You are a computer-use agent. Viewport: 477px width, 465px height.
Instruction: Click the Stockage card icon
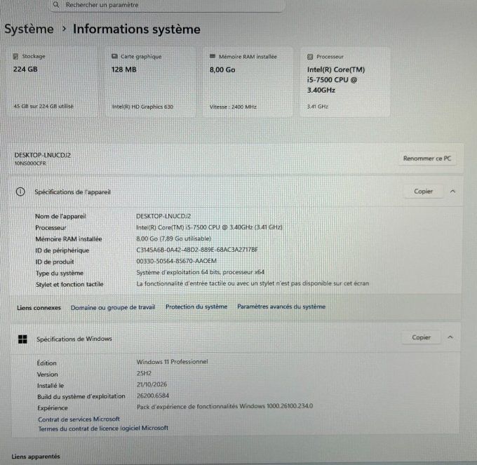[x=16, y=56]
